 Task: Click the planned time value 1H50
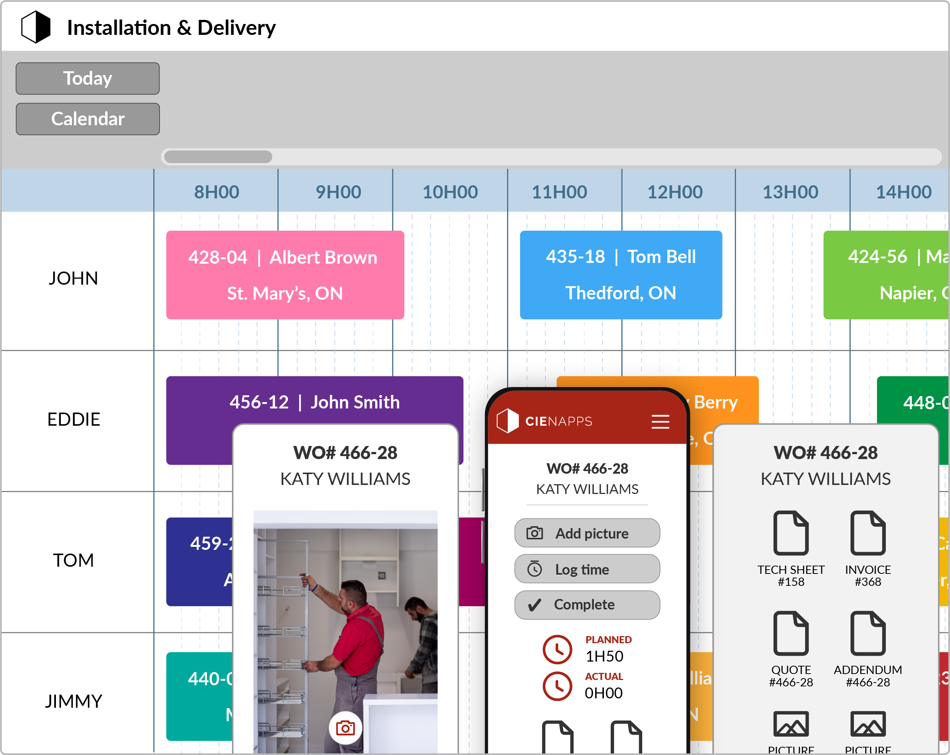[x=604, y=656]
